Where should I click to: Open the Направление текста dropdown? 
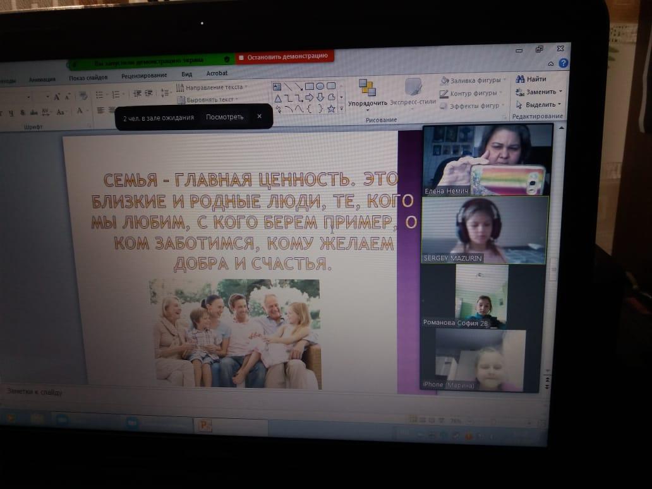coord(212,87)
